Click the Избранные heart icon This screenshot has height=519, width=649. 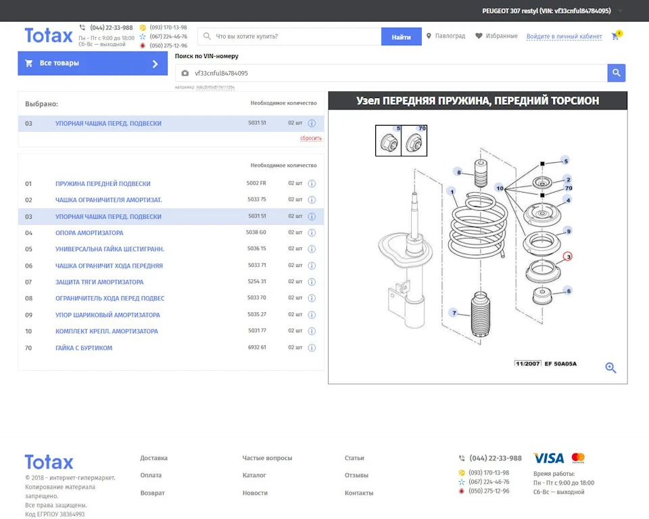coord(479,36)
